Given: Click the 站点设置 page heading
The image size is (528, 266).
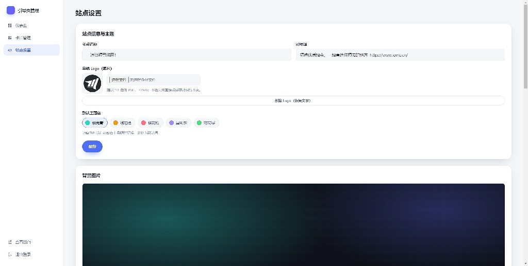Looking at the screenshot, I should coord(89,13).
